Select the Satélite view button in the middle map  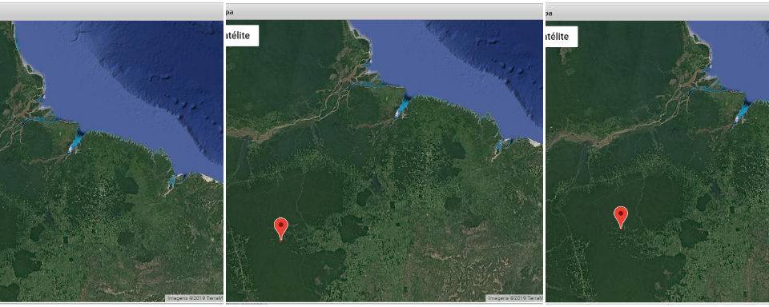[x=242, y=36]
